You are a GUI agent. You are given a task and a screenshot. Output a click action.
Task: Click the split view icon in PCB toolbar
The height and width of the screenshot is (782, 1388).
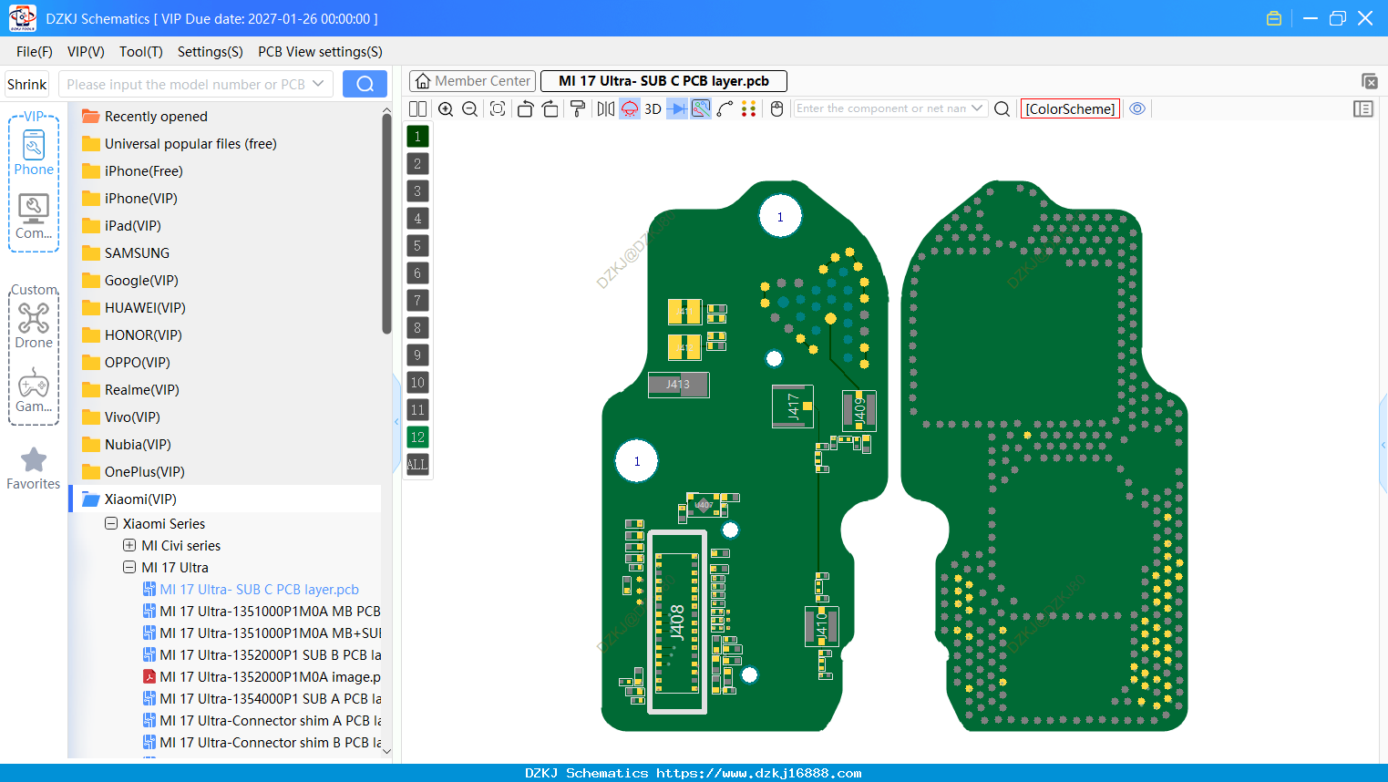(x=417, y=108)
